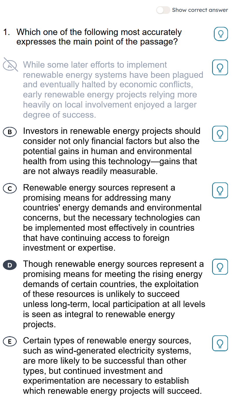Toggle the Show correct answer switch

click(163, 10)
